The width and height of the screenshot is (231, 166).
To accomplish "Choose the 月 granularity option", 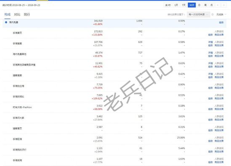I will 211,5.
